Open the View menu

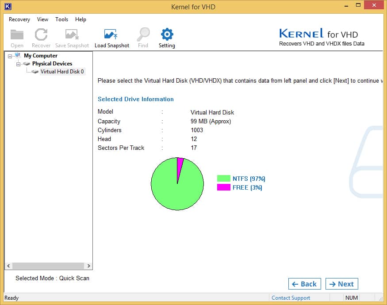coord(42,19)
